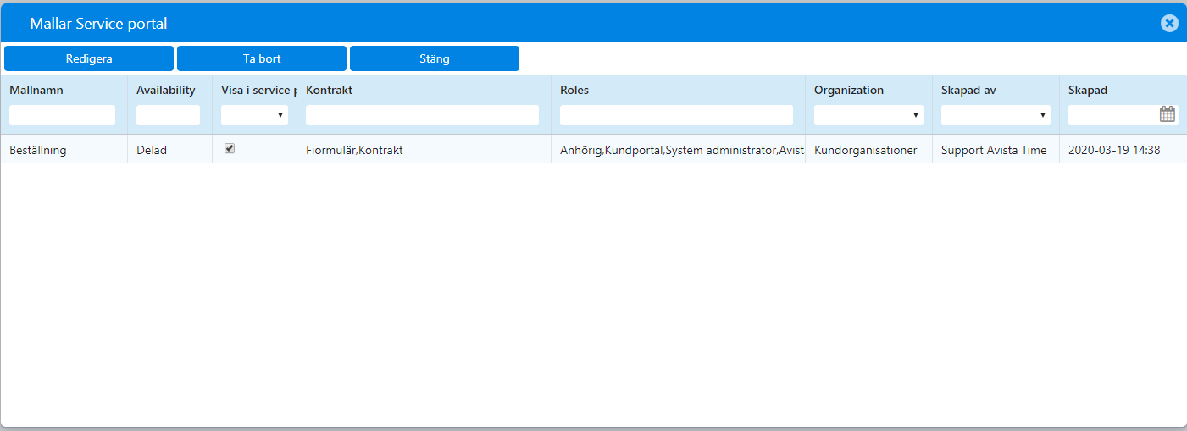Focus the Roles filter input
The image size is (1187, 431).
tap(676, 115)
